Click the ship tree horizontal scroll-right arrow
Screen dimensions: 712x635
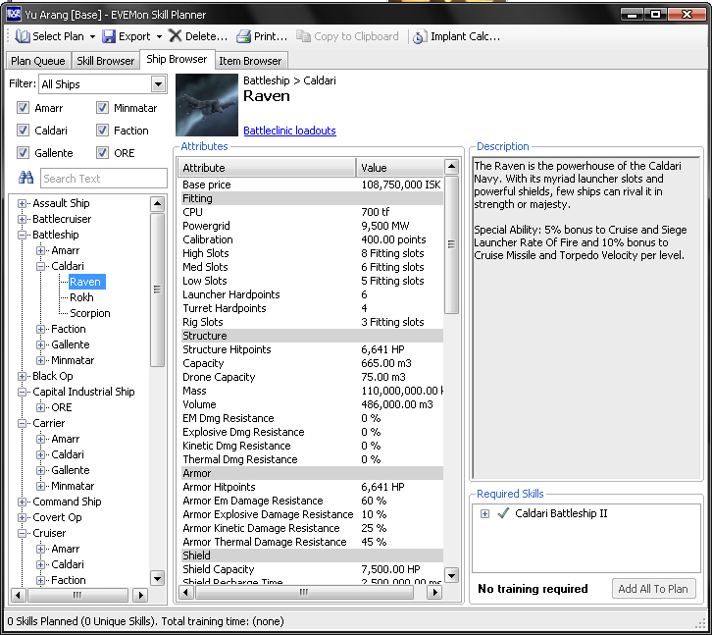coord(140,595)
